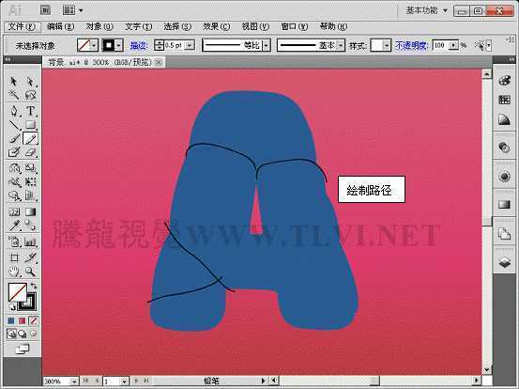Click the opacity value field 100
Screen dimensions: 519x389
pos(441,45)
